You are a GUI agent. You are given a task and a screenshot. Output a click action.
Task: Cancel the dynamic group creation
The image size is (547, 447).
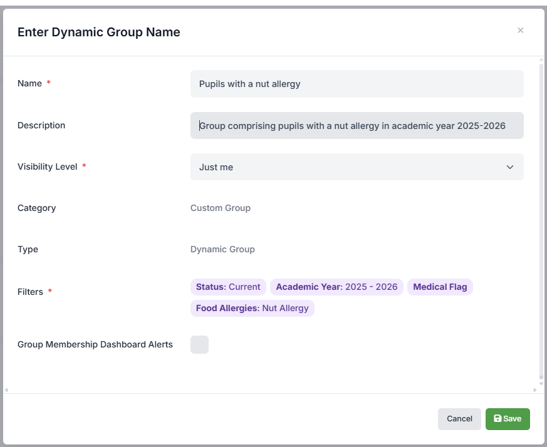(459, 419)
